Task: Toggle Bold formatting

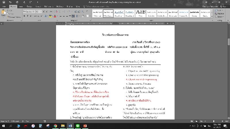Action: coord(24,16)
